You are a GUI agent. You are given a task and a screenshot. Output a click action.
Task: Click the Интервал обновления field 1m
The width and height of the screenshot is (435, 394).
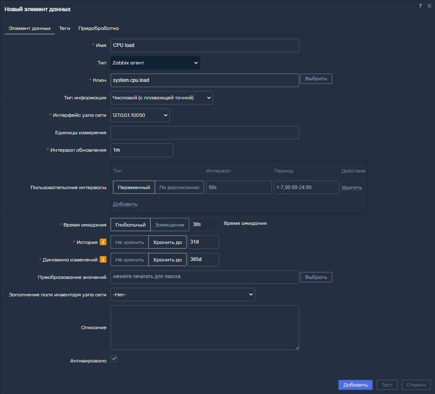click(x=142, y=150)
